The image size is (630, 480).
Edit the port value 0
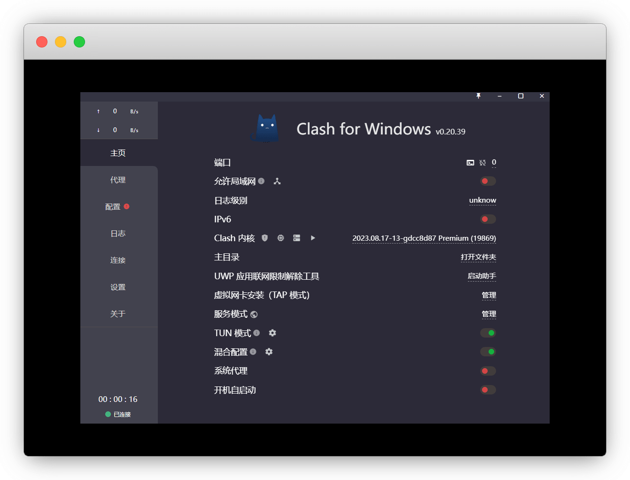point(494,162)
